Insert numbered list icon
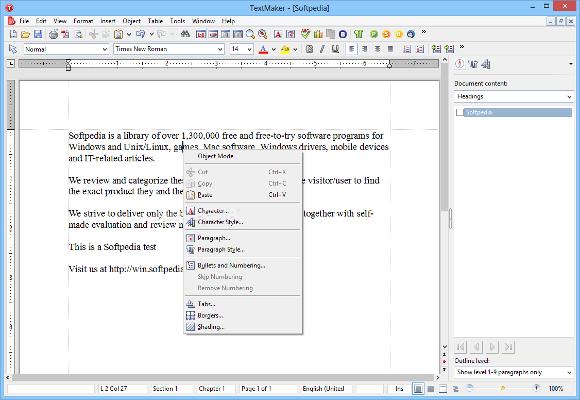The height and width of the screenshot is (400, 580). coord(420,49)
